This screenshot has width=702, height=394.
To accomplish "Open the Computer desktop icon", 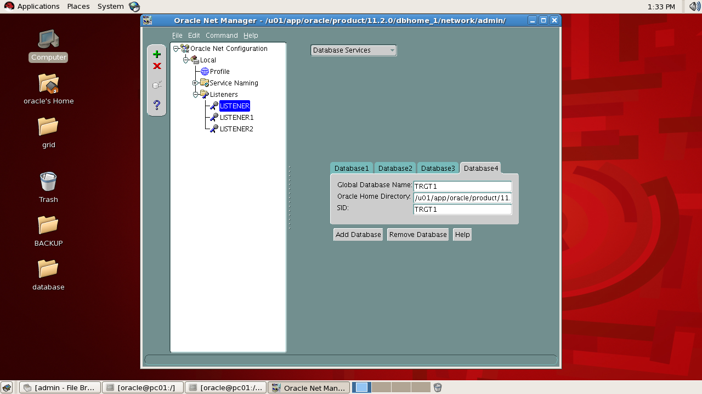I will (x=48, y=45).
